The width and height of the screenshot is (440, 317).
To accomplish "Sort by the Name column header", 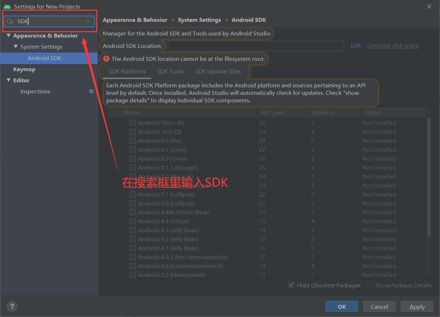I will click(188, 112).
